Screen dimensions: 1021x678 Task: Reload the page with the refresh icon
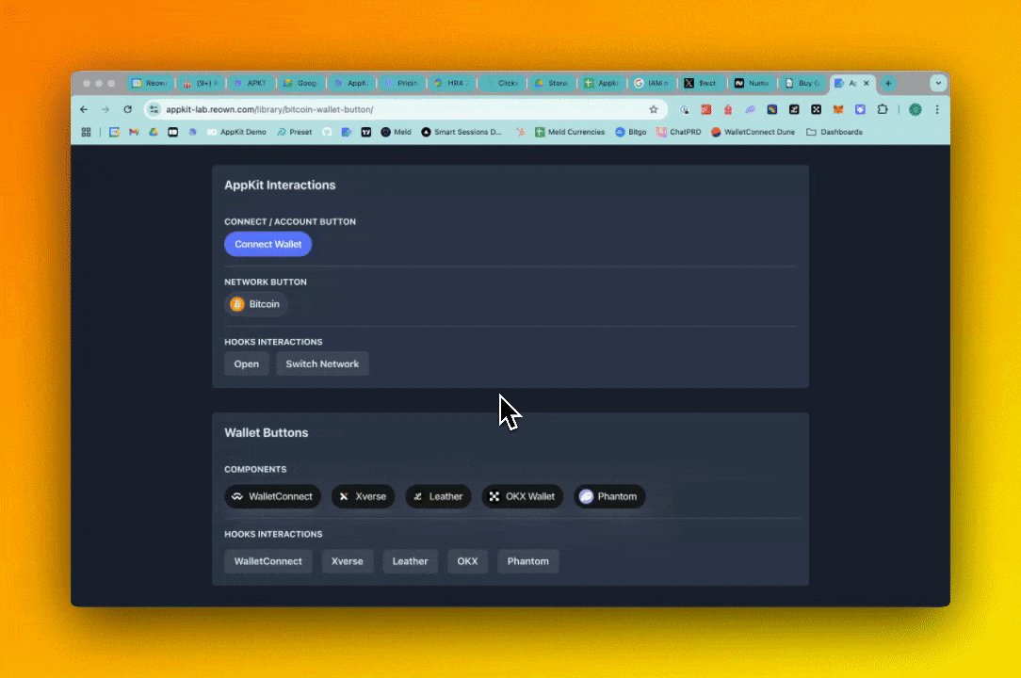coord(128,109)
